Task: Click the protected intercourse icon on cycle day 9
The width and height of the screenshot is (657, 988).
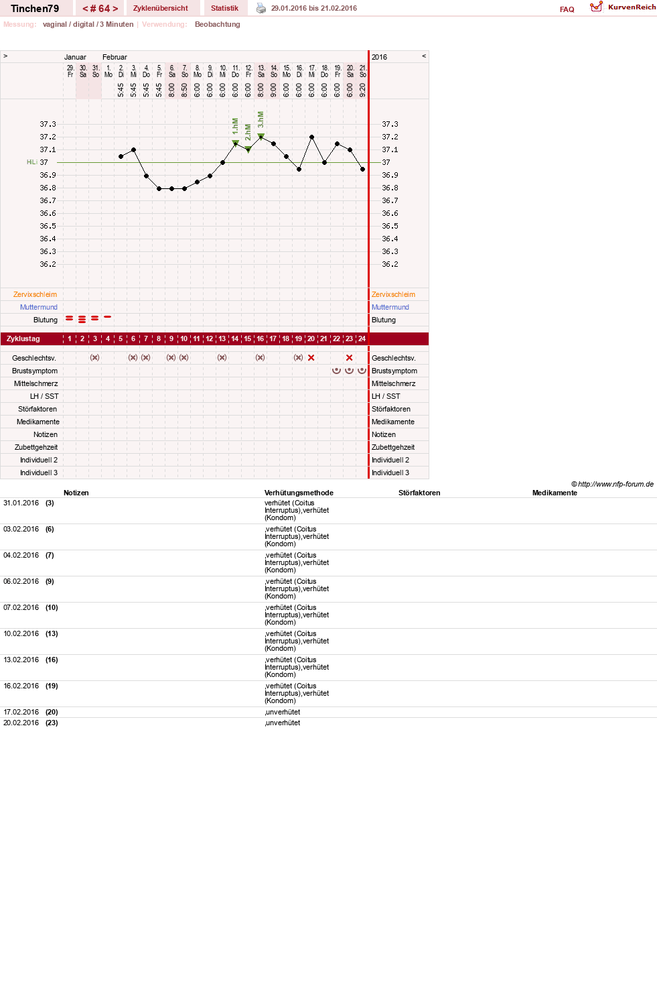Action: 171,358
